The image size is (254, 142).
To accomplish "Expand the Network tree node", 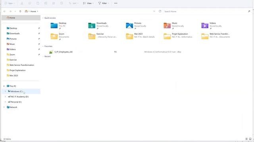I will pyautogui.click(x=4, y=107).
